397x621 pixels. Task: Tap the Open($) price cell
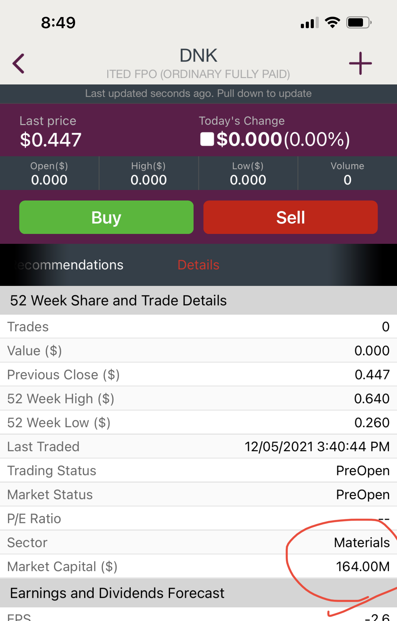(x=49, y=173)
